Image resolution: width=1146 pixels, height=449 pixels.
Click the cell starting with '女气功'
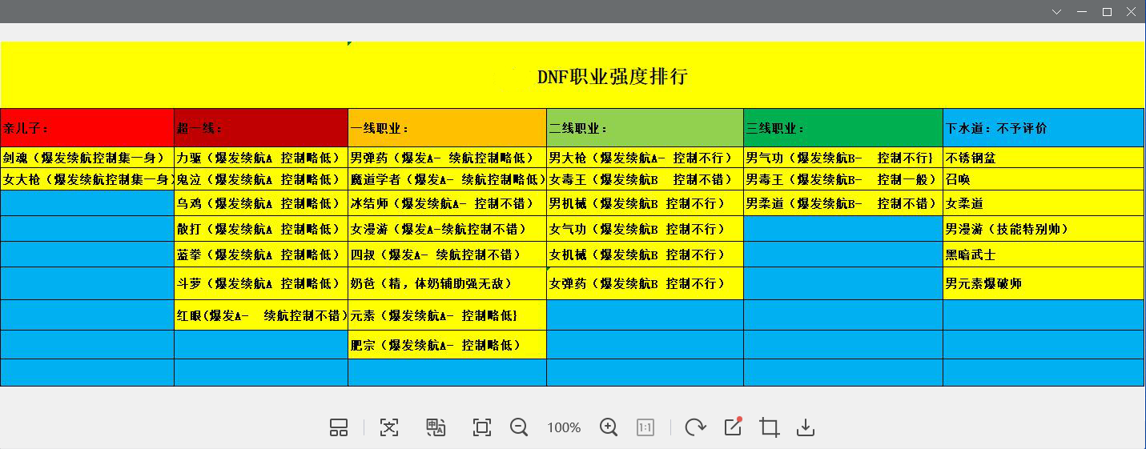point(645,229)
